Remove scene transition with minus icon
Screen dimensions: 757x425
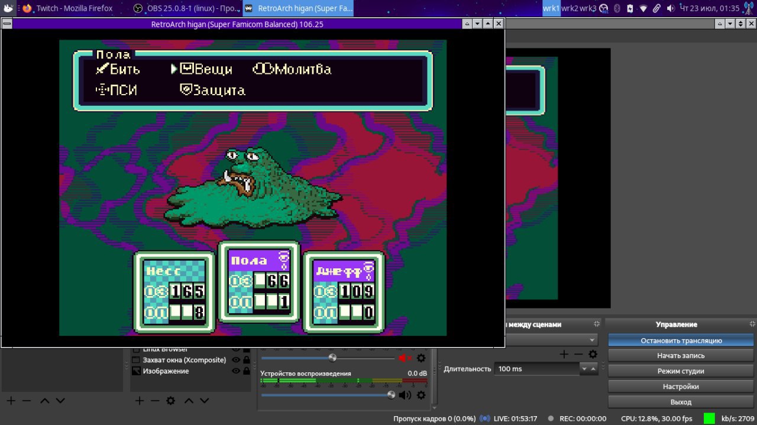pyautogui.click(x=578, y=354)
